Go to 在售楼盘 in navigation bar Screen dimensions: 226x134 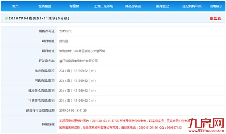coord(45,6)
